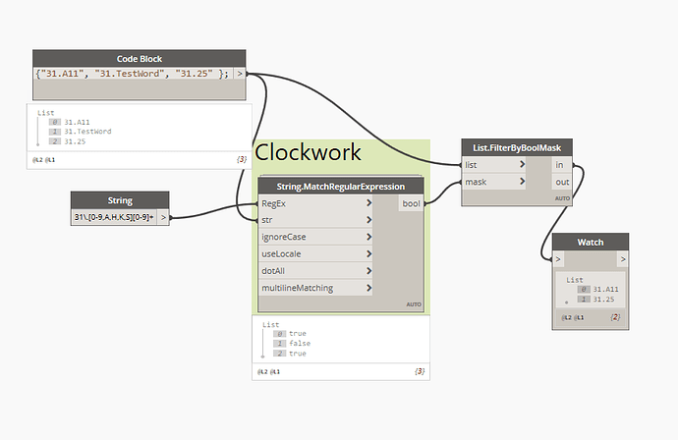The height and width of the screenshot is (440, 678).
Task: Click the {2} count in Watch node
Action: (x=615, y=317)
